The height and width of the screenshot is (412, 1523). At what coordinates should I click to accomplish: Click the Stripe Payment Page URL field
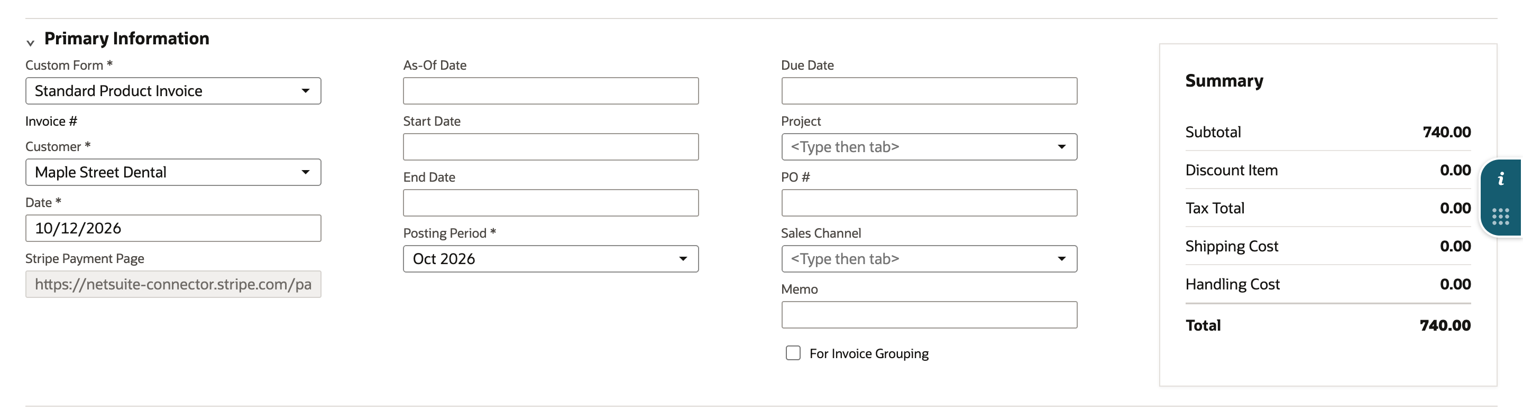pos(173,285)
